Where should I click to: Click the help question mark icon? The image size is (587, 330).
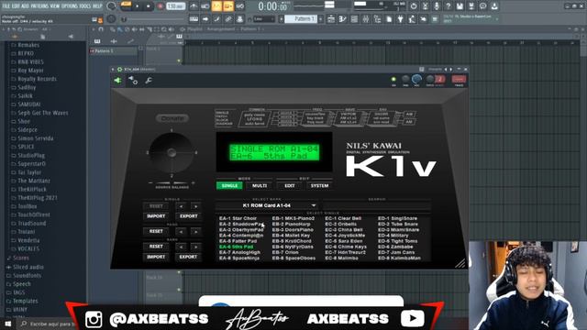[449, 6]
